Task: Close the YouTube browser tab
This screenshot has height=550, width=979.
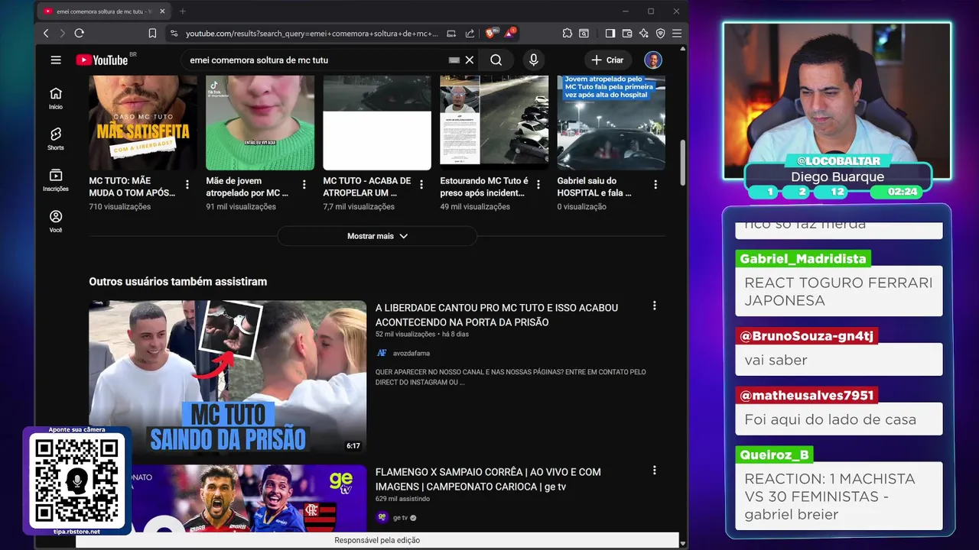Action: click(162, 11)
